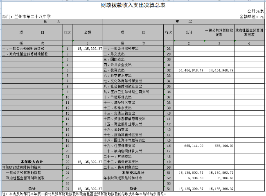Select 年初财政拨款结转和结余 cell
The width and height of the screenshot is (266, 196).
click(x=32, y=167)
